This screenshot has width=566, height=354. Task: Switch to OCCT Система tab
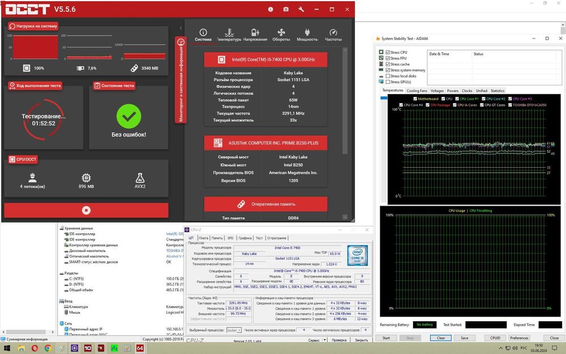(203, 35)
